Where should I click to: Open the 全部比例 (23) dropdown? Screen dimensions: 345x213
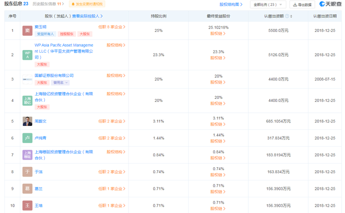pyautogui.click(x=268, y=4)
